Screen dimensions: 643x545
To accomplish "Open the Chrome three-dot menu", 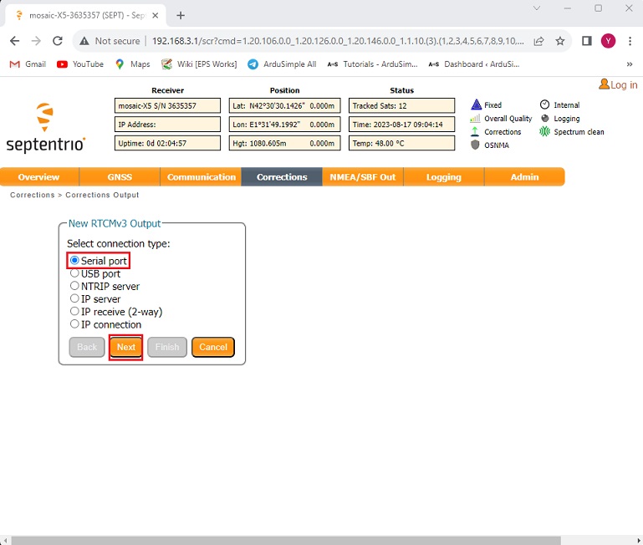I will point(629,41).
